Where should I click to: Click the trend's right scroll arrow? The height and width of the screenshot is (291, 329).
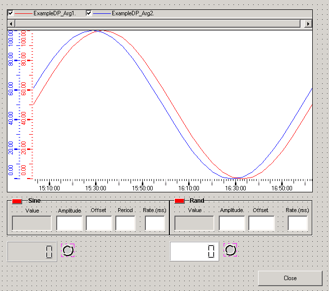[x=308, y=23]
